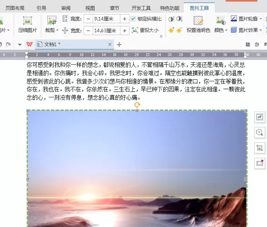Click the left-middle picture resize handle
This screenshot has height=227, width=267.
[x=28, y=179]
